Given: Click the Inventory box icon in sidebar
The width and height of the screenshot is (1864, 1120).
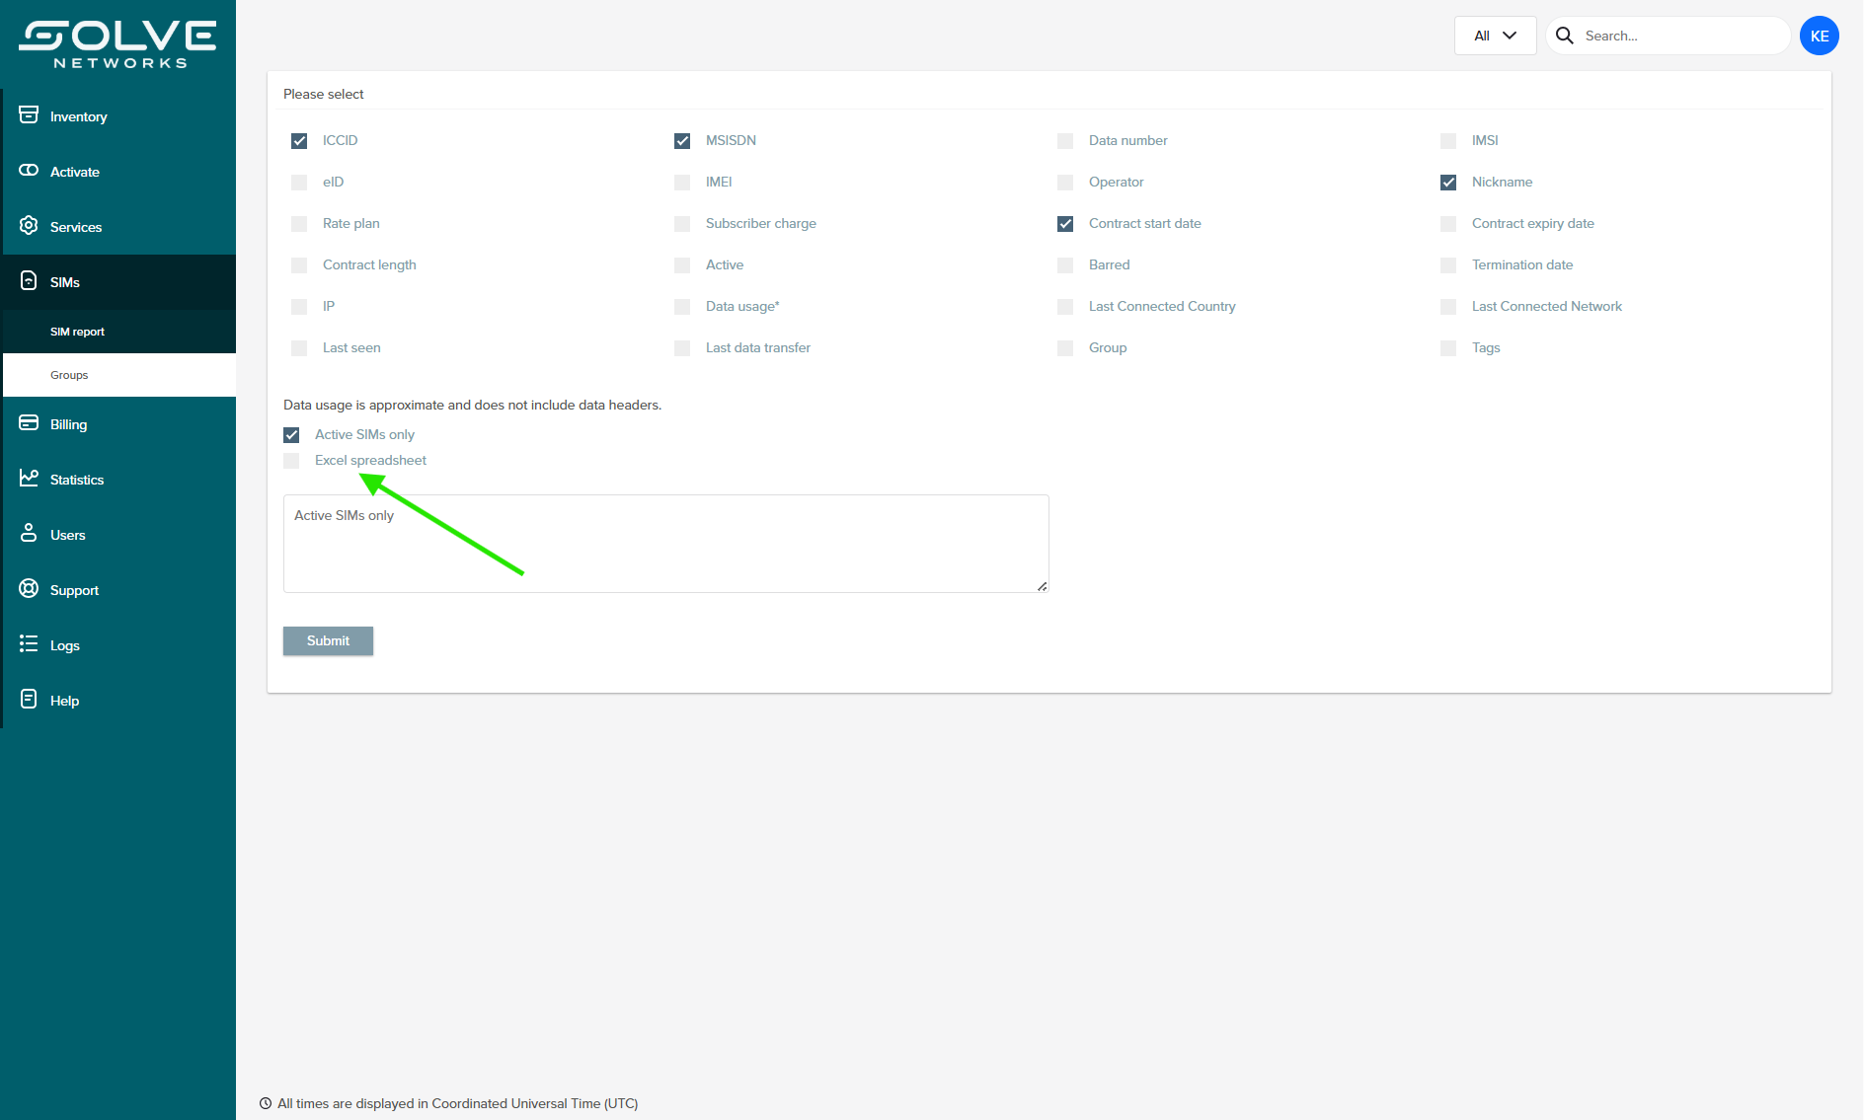Looking at the screenshot, I should click(x=29, y=115).
